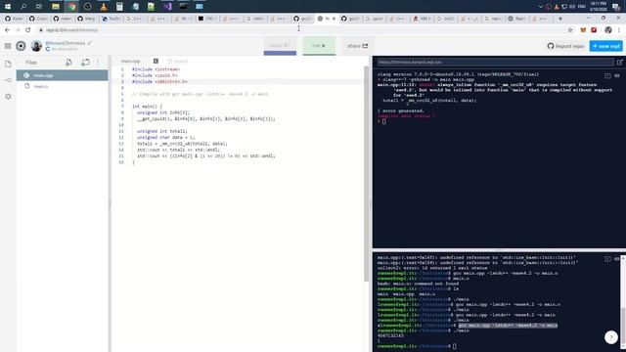Open File Explorer from the taskbar
Screen dimensions: 626x352
tap(56, 7)
